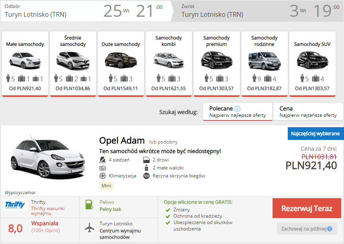Click the white Opel image in Małe samochody
344x244 pixels.
point(25,60)
